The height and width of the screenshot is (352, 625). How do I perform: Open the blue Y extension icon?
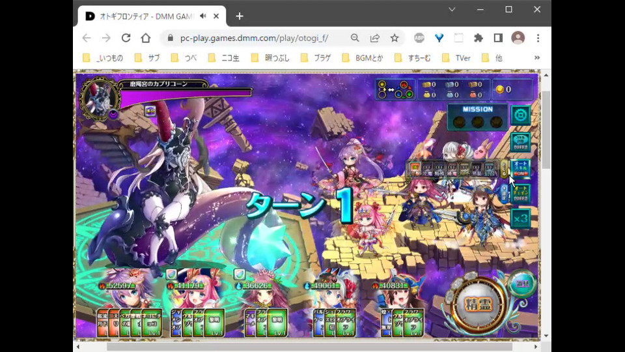[x=439, y=38]
